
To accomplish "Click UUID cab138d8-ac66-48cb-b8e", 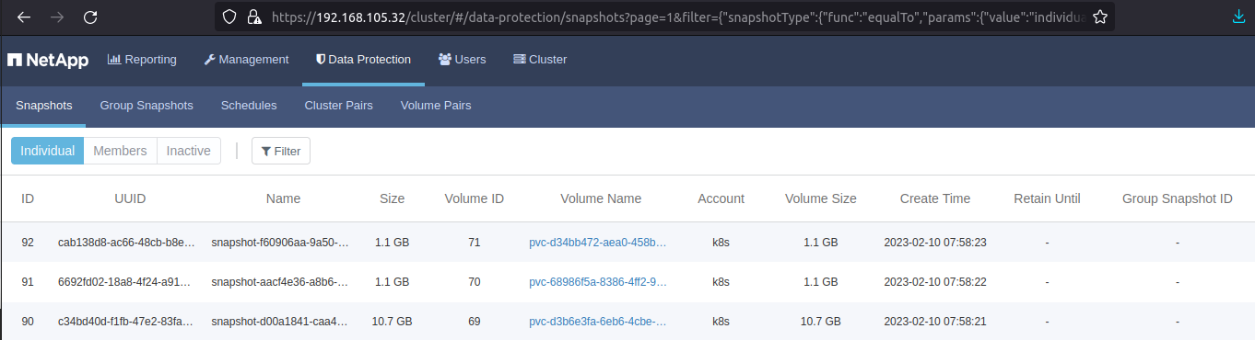I will point(126,243).
